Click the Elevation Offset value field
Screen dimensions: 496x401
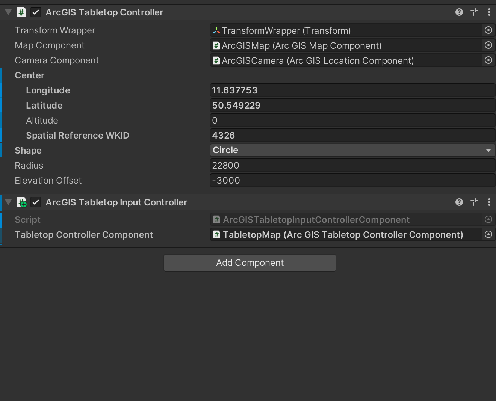pos(352,181)
